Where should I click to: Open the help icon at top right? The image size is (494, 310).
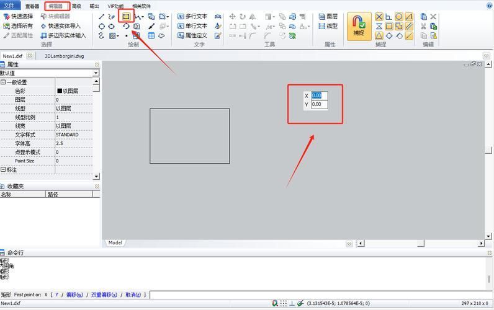(489, 6)
